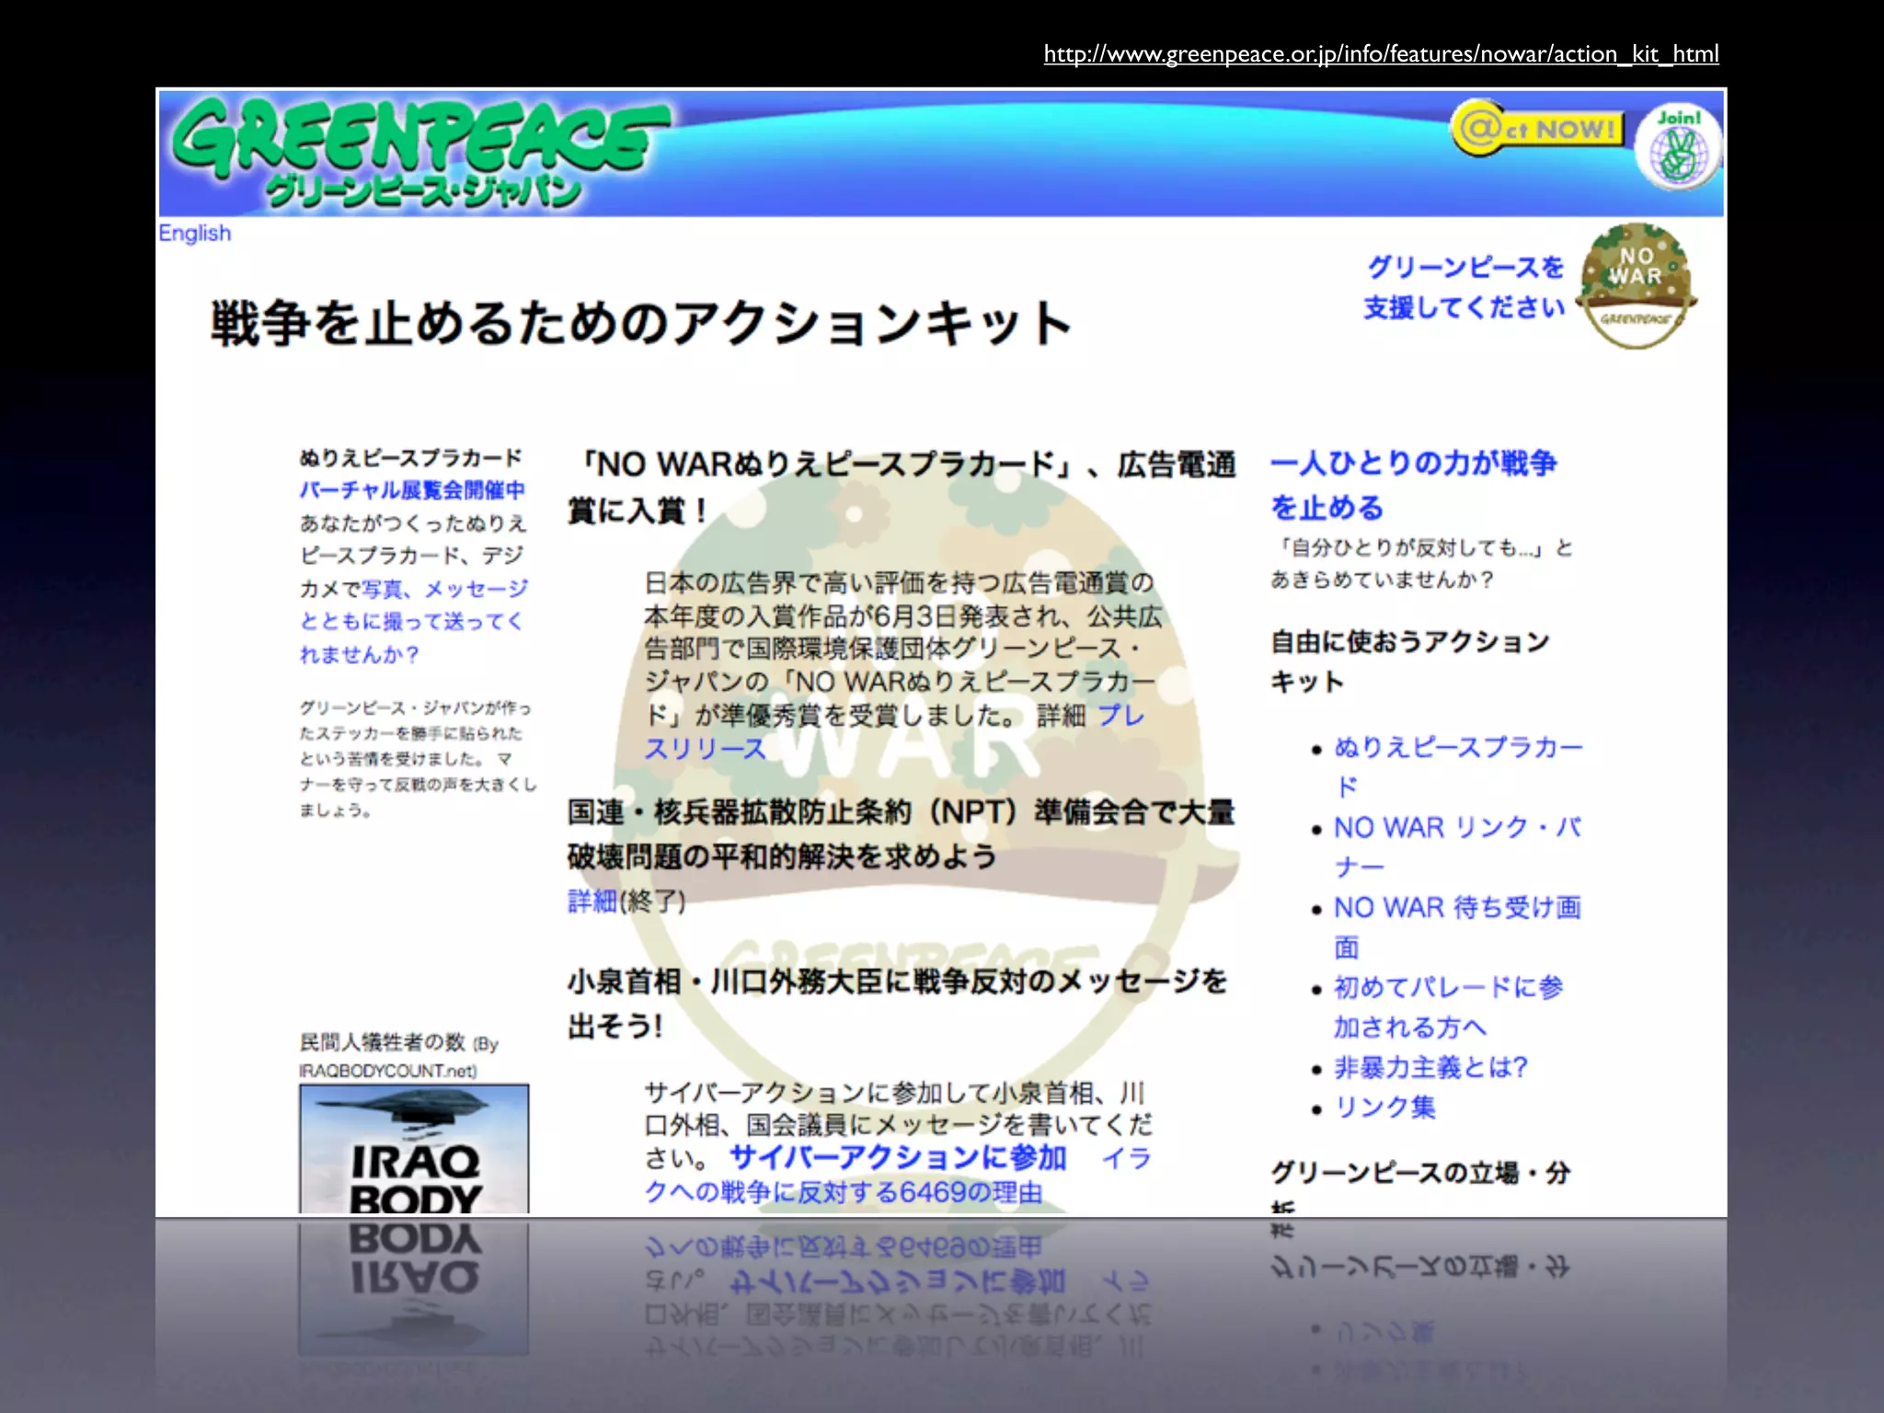Open バーチャル展覧会開催中 link
This screenshot has height=1413, width=1884.
pyautogui.click(x=412, y=490)
